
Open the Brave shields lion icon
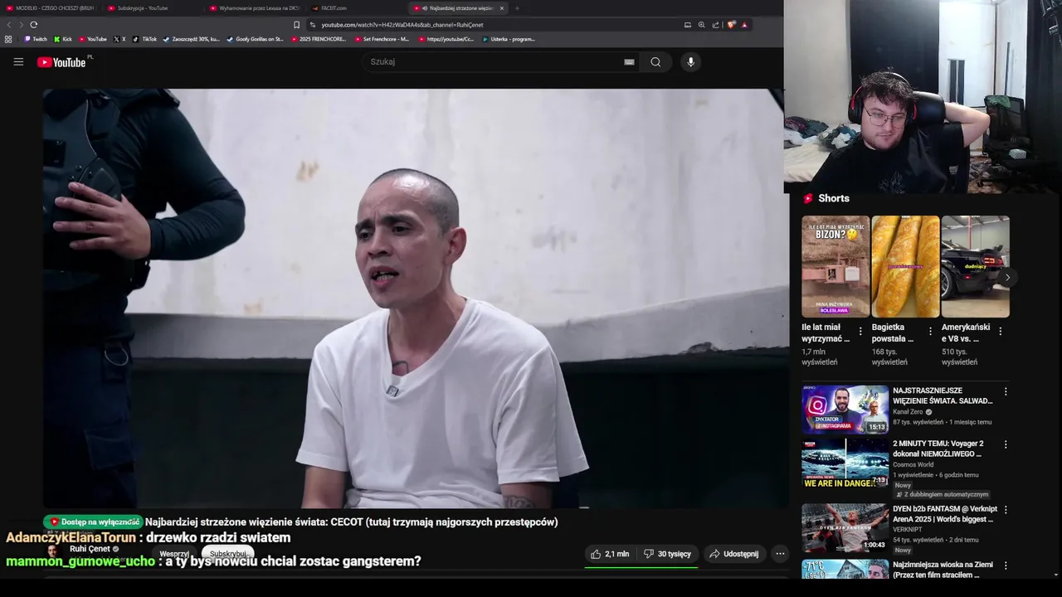(x=731, y=25)
